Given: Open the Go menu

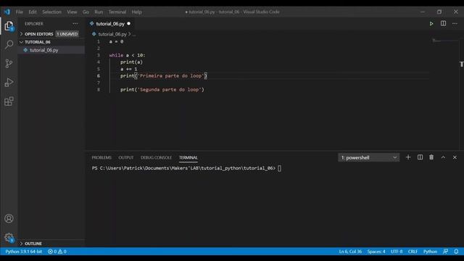Looking at the screenshot, I should 86,12.
